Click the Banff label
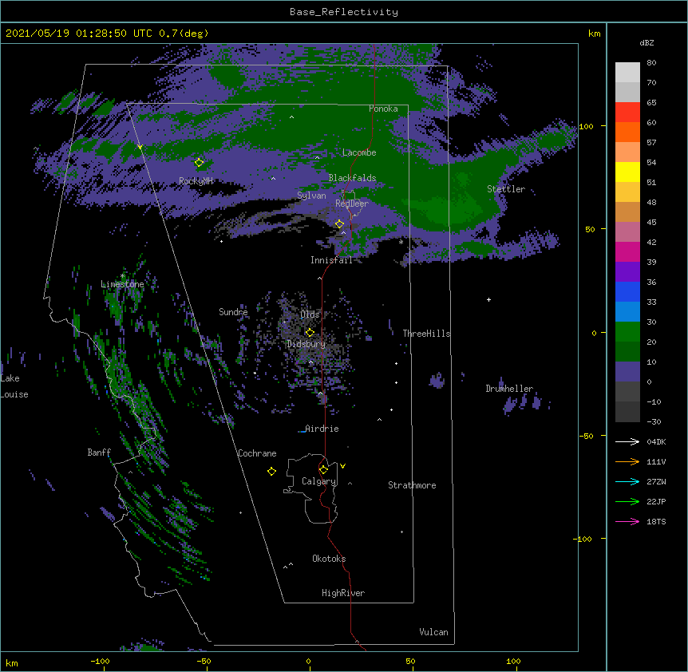Viewport: 688px width, 672px height. [99, 453]
